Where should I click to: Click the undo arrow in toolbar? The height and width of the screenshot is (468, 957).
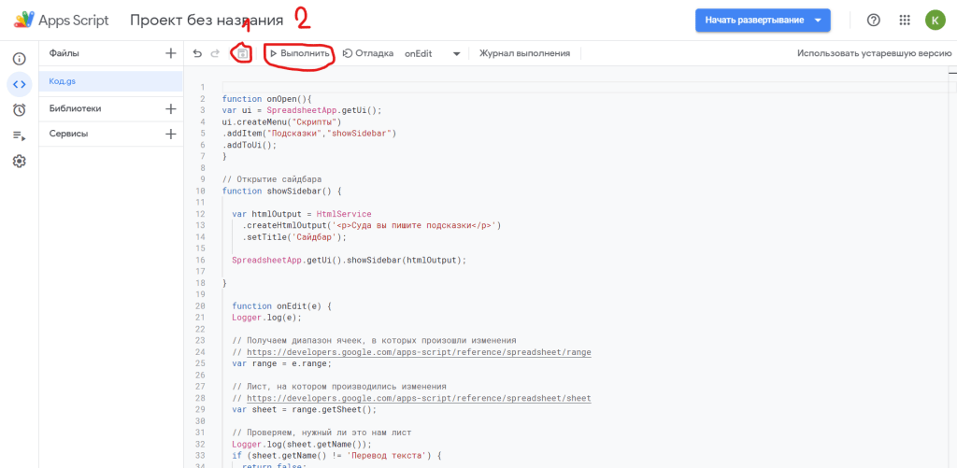197,54
